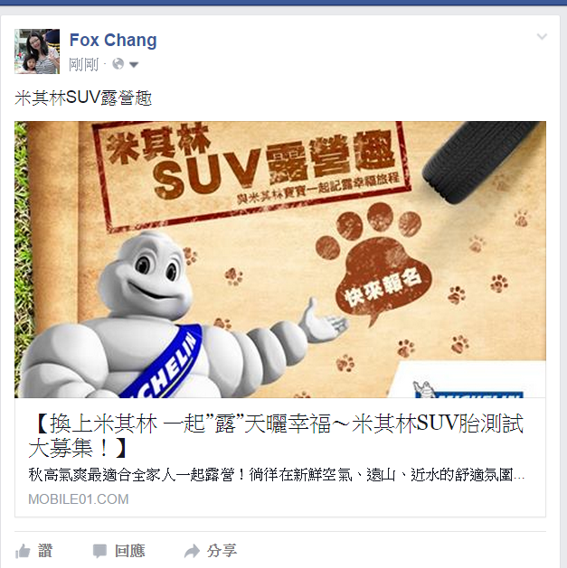Click the share arrow icon
Image resolution: width=567 pixels, height=568 pixels.
(x=192, y=552)
